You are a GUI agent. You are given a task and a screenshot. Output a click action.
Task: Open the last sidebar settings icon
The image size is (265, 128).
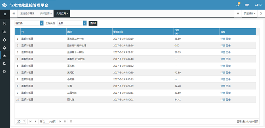tap(5, 71)
